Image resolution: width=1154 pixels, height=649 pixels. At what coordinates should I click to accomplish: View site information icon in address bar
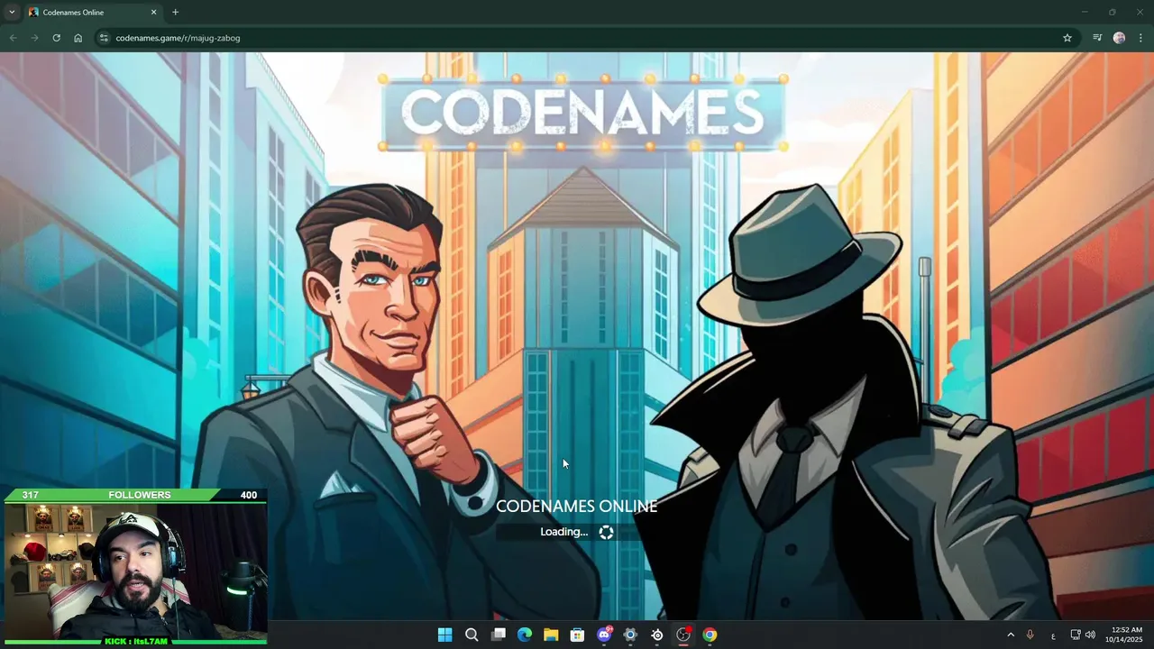pyautogui.click(x=104, y=38)
